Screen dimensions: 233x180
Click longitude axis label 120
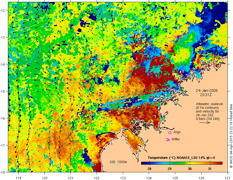coord(44,178)
